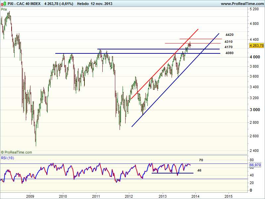Click the 2014 marker on time axis
The width and height of the screenshot is (265, 199).
(195, 196)
